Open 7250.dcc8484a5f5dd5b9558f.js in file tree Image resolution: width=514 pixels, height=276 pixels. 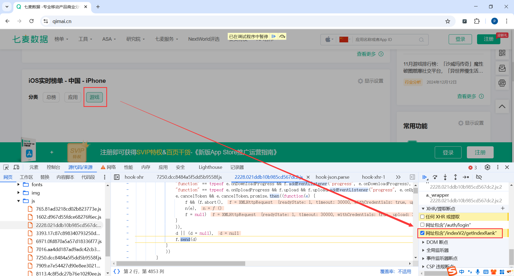(x=69, y=258)
